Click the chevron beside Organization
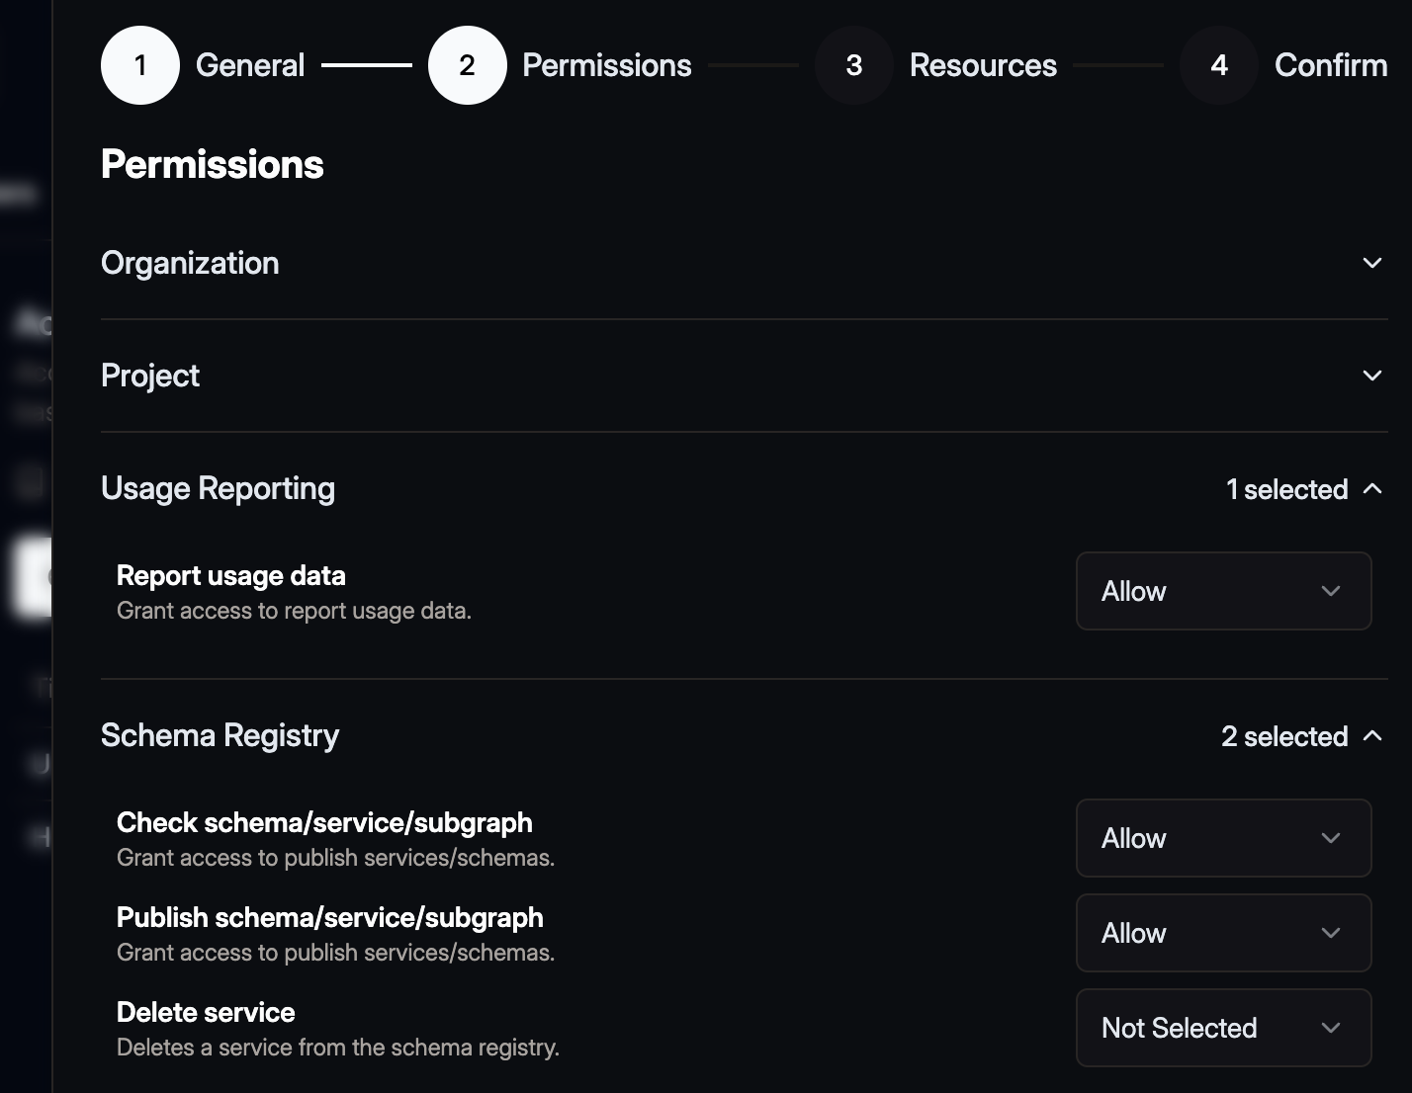The height and width of the screenshot is (1093, 1412). [1371, 263]
